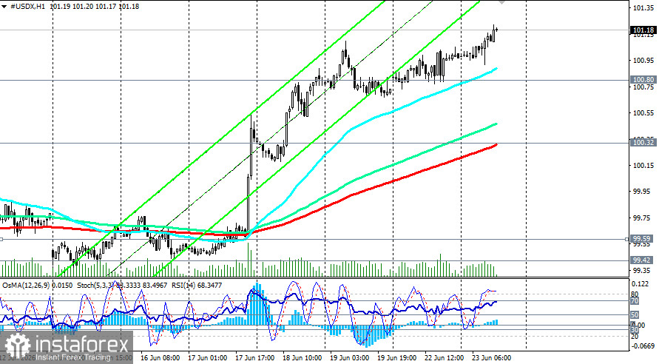
Task: Click the 0.122 indicator scale value
Action: (640, 284)
